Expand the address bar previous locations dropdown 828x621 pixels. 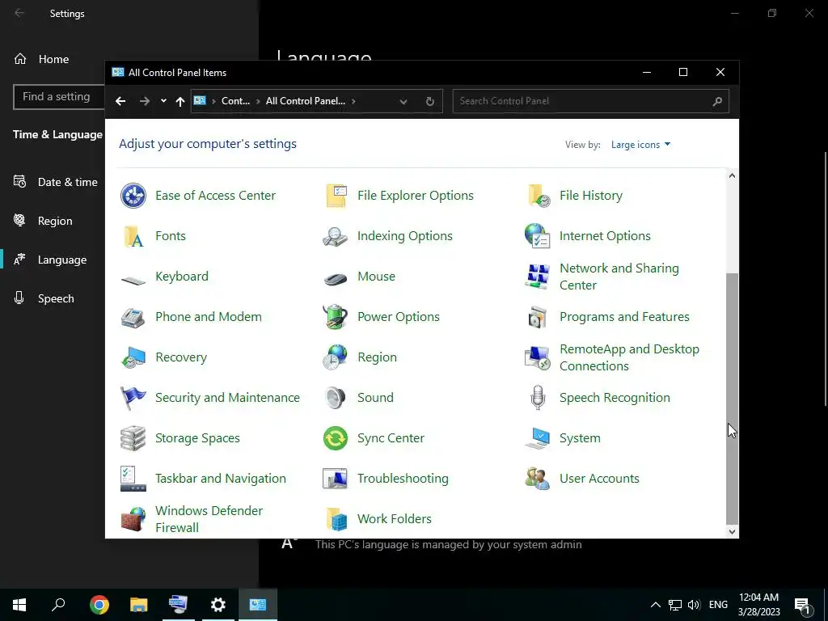click(403, 101)
